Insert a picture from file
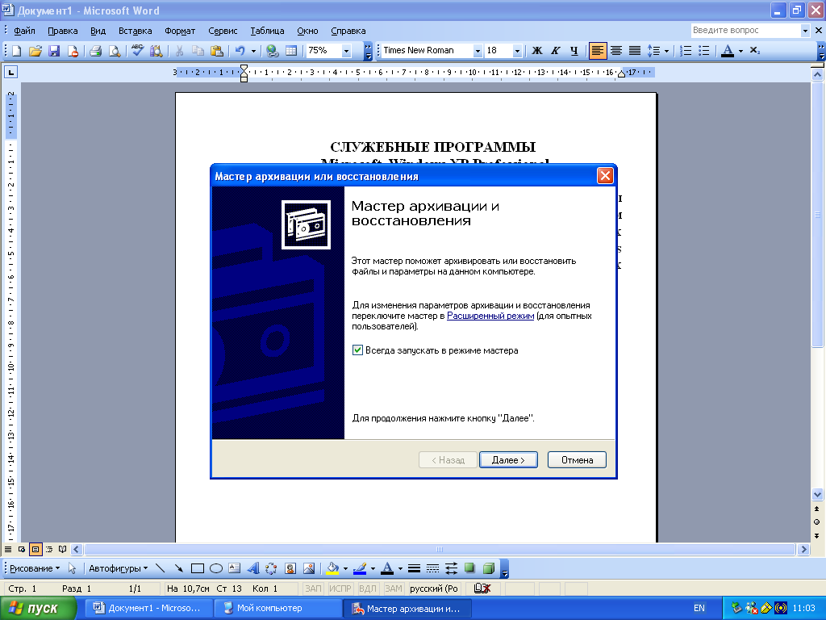826x620 pixels. click(309, 568)
